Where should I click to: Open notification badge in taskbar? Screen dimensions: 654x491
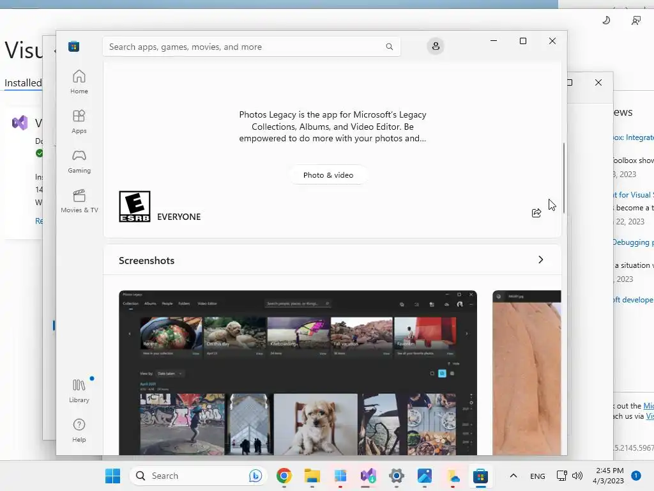636,476
